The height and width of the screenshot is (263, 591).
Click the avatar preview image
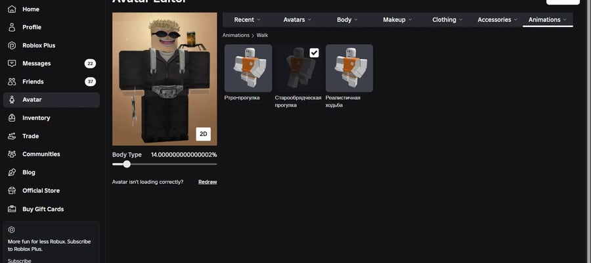(x=165, y=80)
